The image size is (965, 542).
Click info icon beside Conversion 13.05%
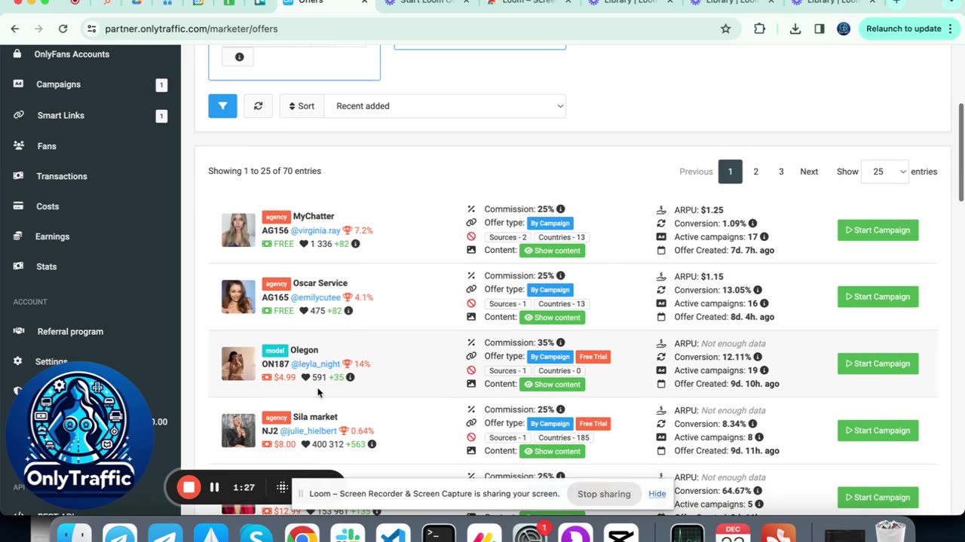pyautogui.click(x=758, y=290)
